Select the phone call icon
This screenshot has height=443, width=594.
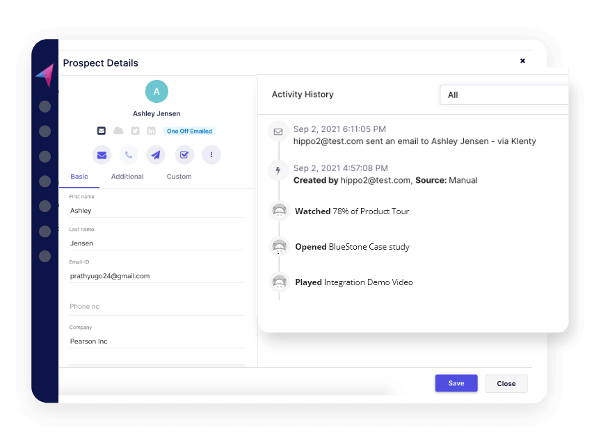click(129, 154)
